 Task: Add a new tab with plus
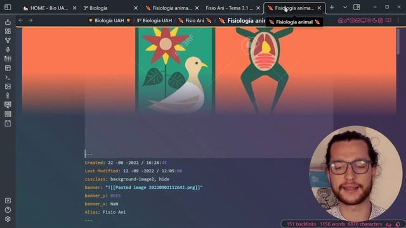(x=332, y=8)
